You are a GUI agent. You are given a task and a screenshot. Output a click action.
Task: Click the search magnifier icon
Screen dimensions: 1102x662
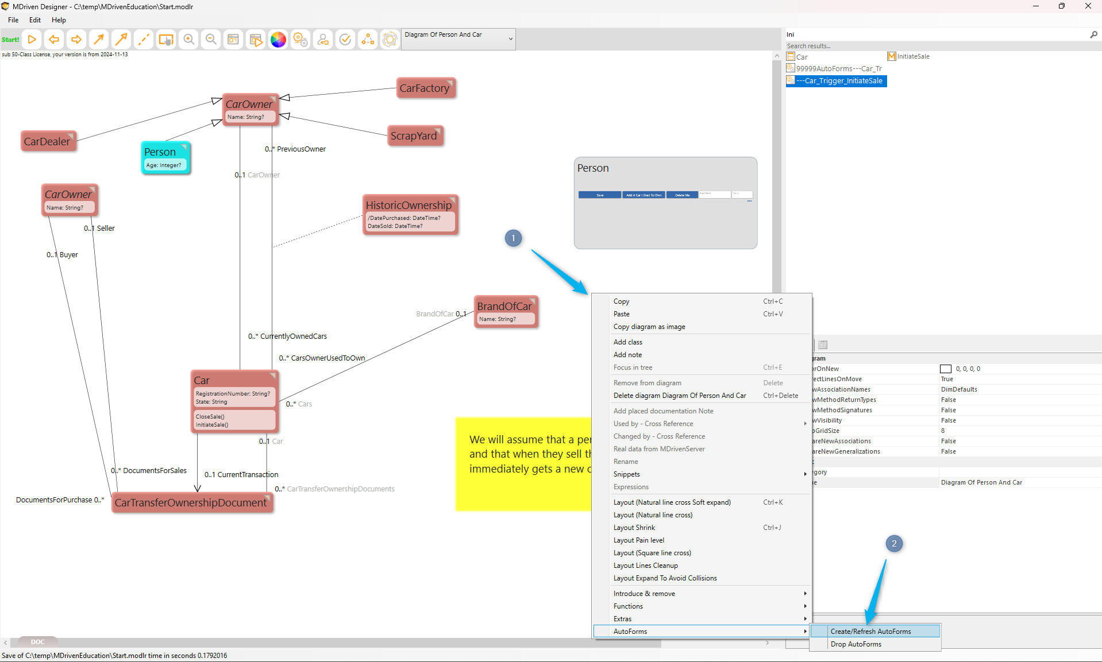pyautogui.click(x=1093, y=34)
